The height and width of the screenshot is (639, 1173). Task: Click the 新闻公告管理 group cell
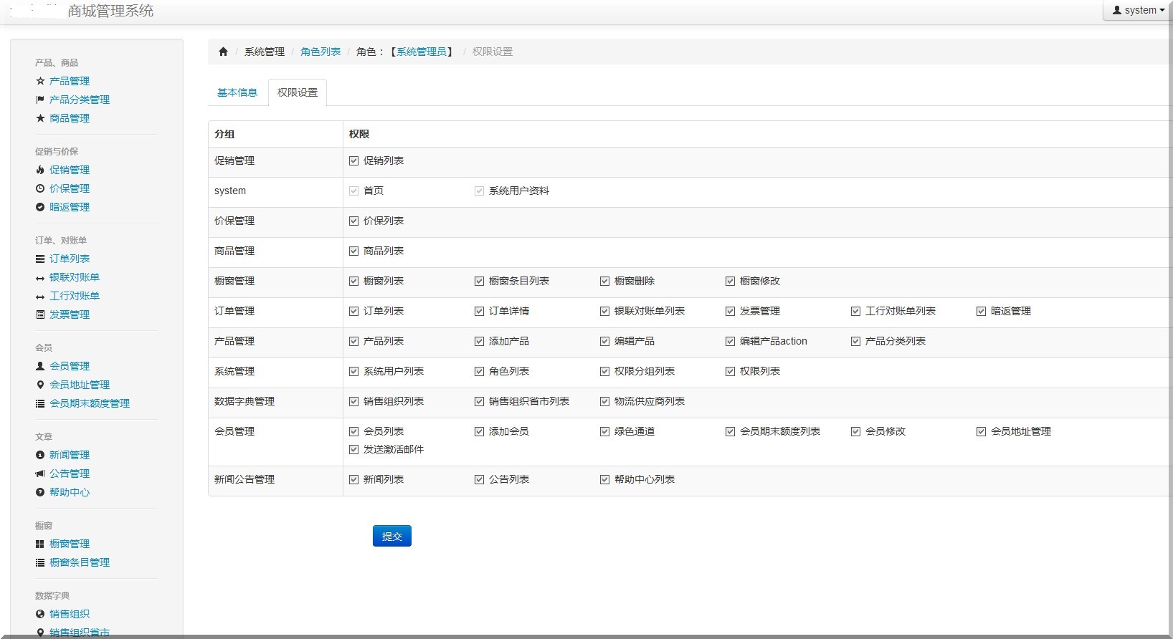pyautogui.click(x=275, y=480)
